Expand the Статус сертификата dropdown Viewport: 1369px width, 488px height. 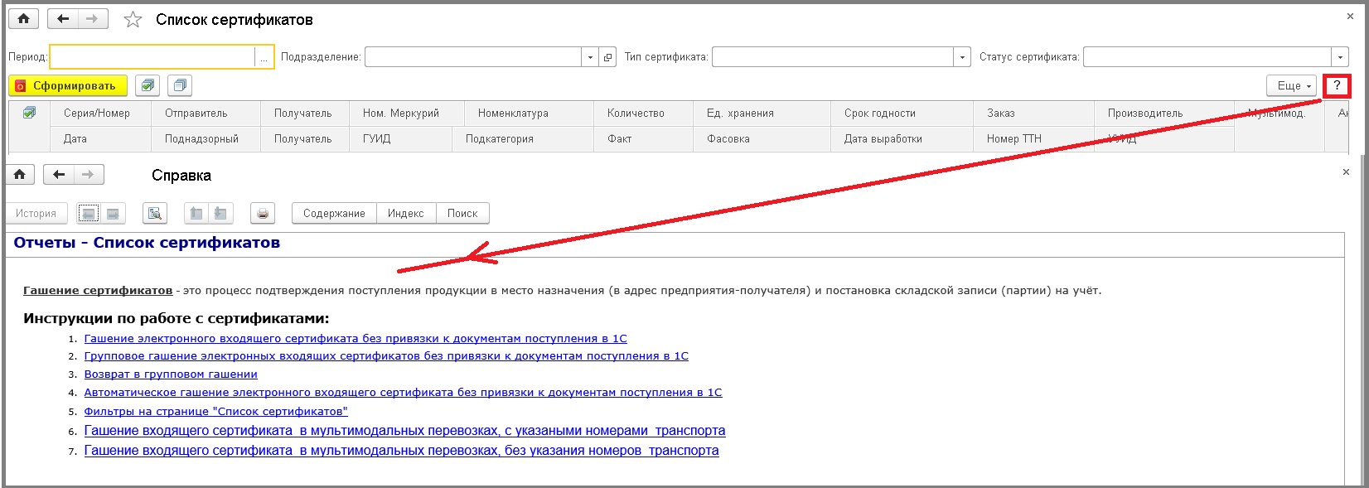pos(1340,57)
